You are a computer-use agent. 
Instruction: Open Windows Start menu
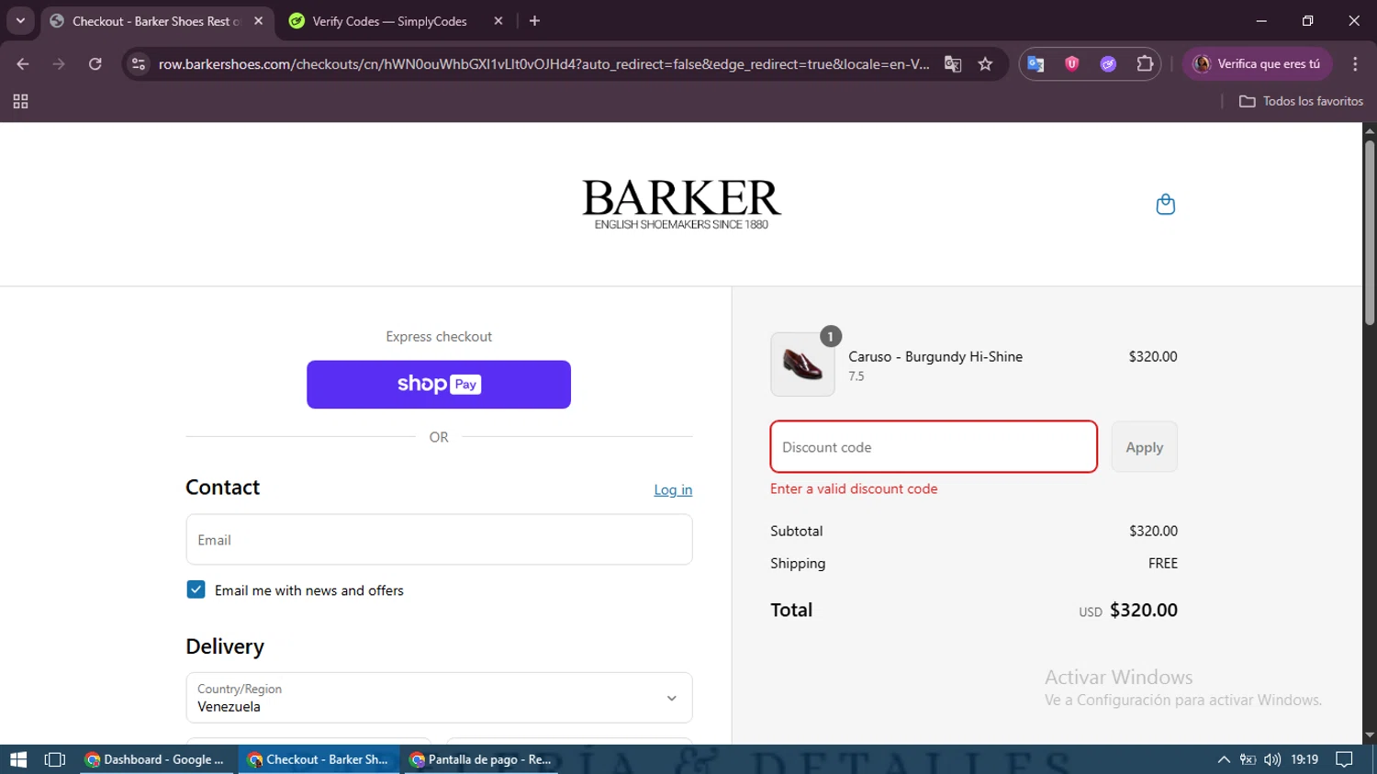(x=18, y=759)
